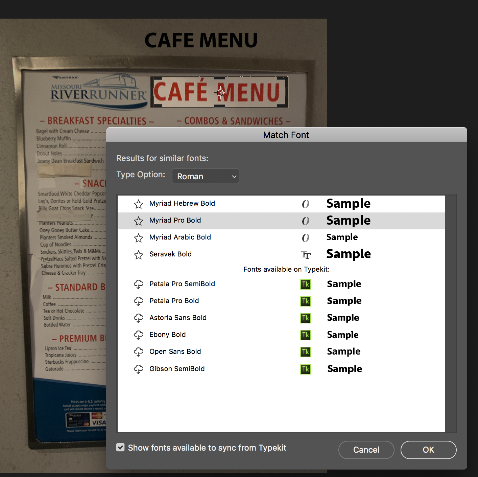
Task: Star the Myriad Pro Bold font
Action: coord(139,221)
